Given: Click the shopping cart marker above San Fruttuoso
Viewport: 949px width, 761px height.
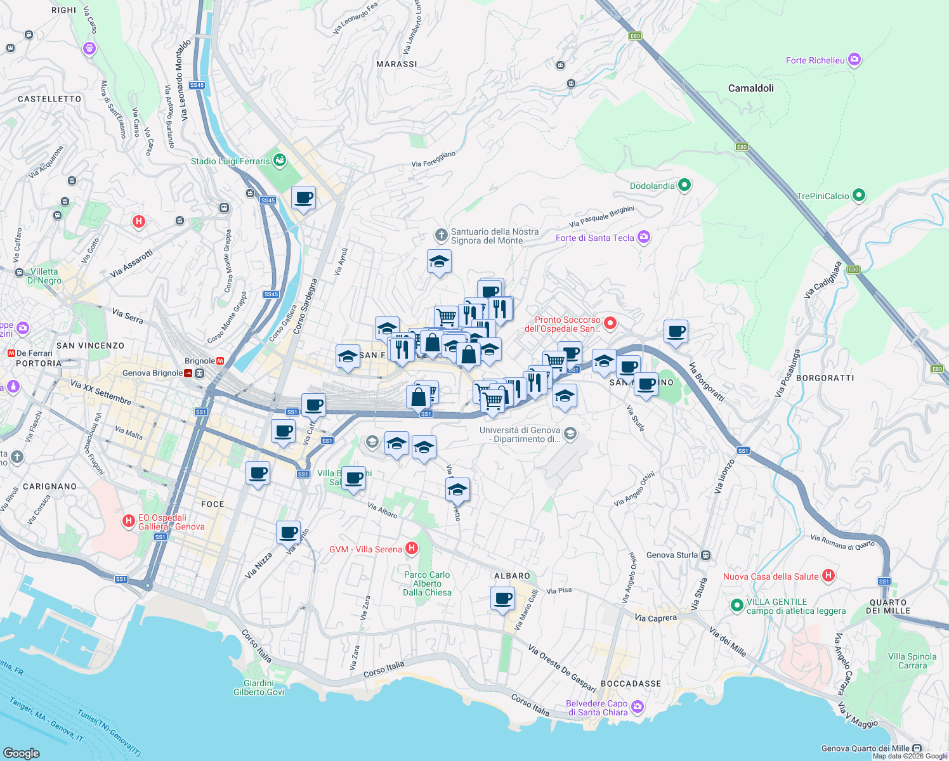Looking at the screenshot, I should coord(446,317).
